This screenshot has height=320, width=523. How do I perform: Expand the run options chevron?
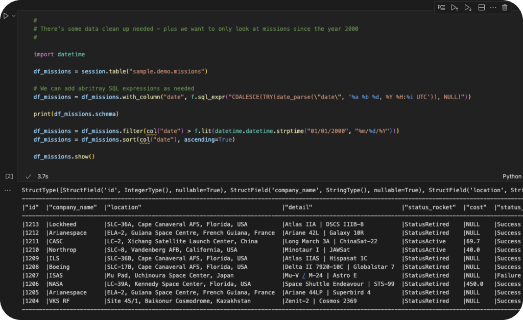pyautogui.click(x=14, y=16)
